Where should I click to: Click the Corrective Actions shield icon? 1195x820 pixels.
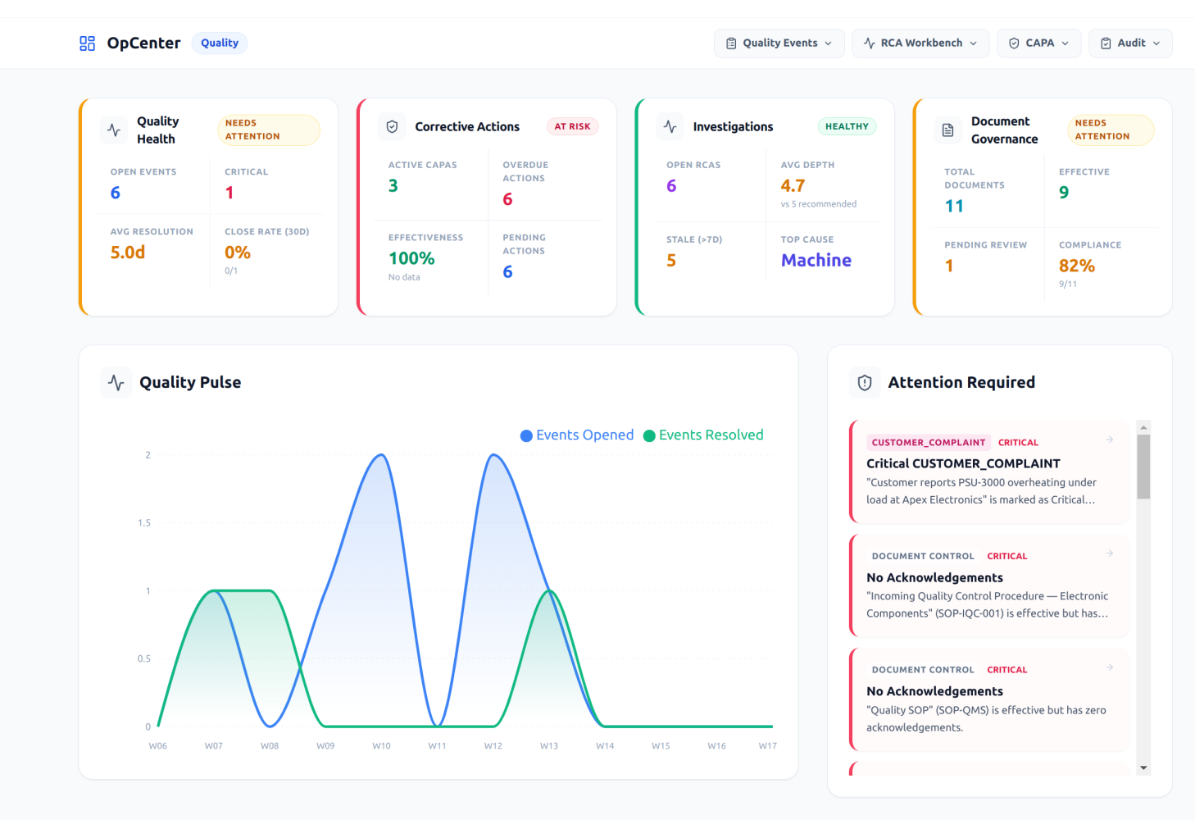392,127
